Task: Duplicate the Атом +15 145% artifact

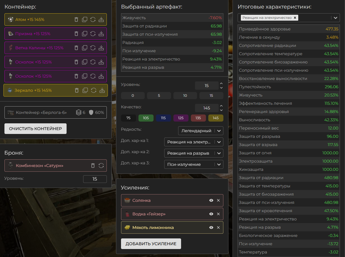Action: [85, 19]
